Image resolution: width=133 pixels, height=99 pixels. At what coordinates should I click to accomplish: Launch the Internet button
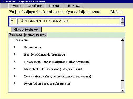[x=54, y=6]
